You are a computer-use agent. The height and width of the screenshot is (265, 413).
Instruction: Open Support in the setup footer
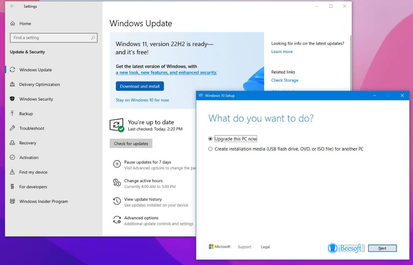(244, 247)
